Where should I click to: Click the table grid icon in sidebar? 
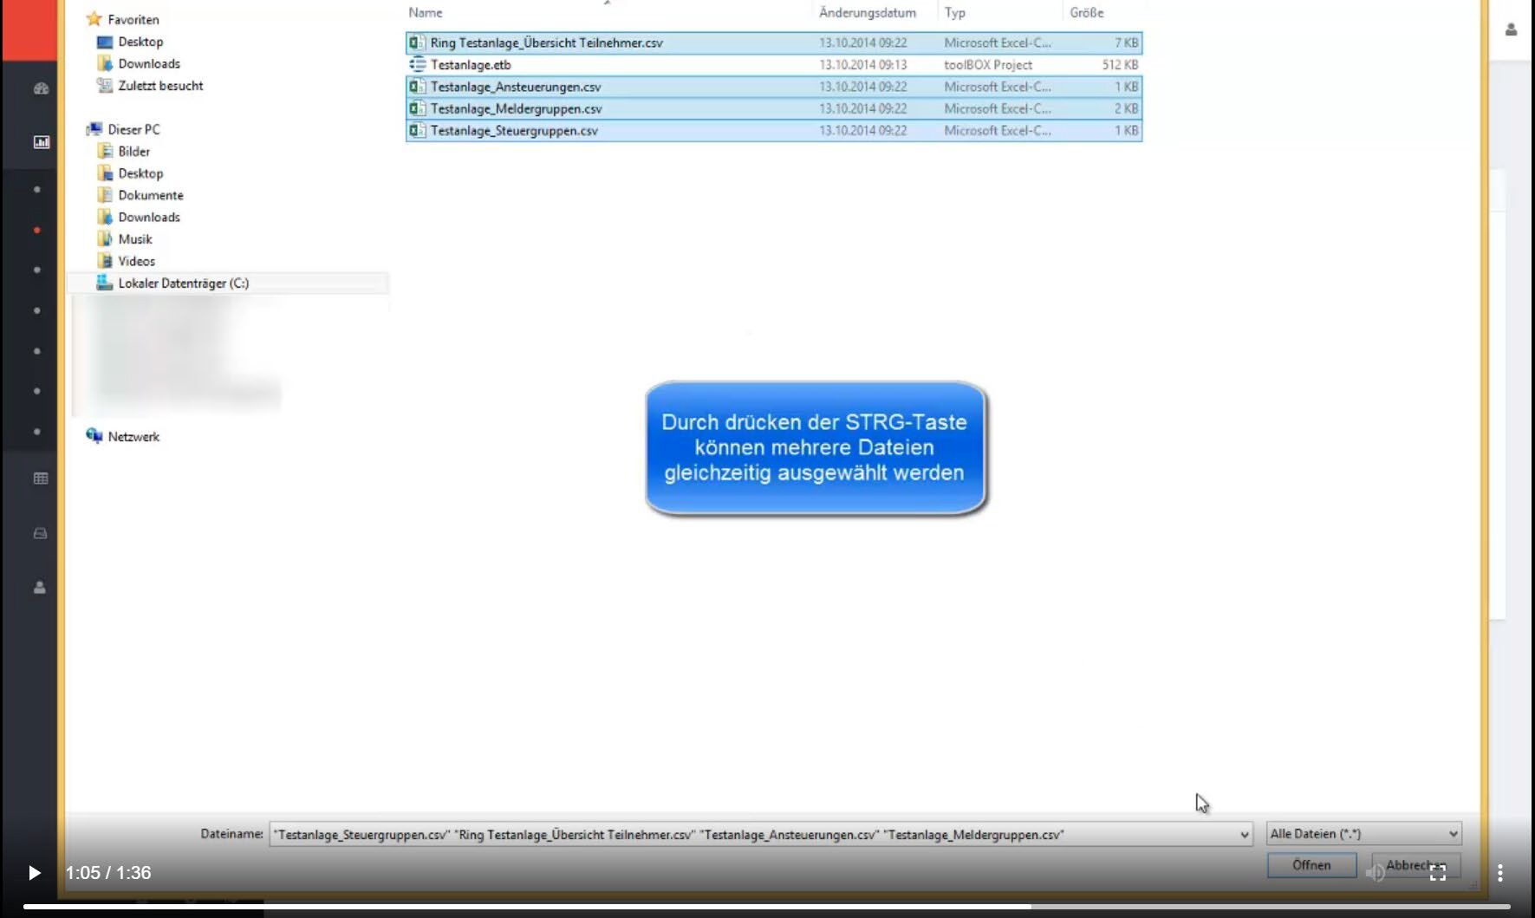(x=41, y=479)
